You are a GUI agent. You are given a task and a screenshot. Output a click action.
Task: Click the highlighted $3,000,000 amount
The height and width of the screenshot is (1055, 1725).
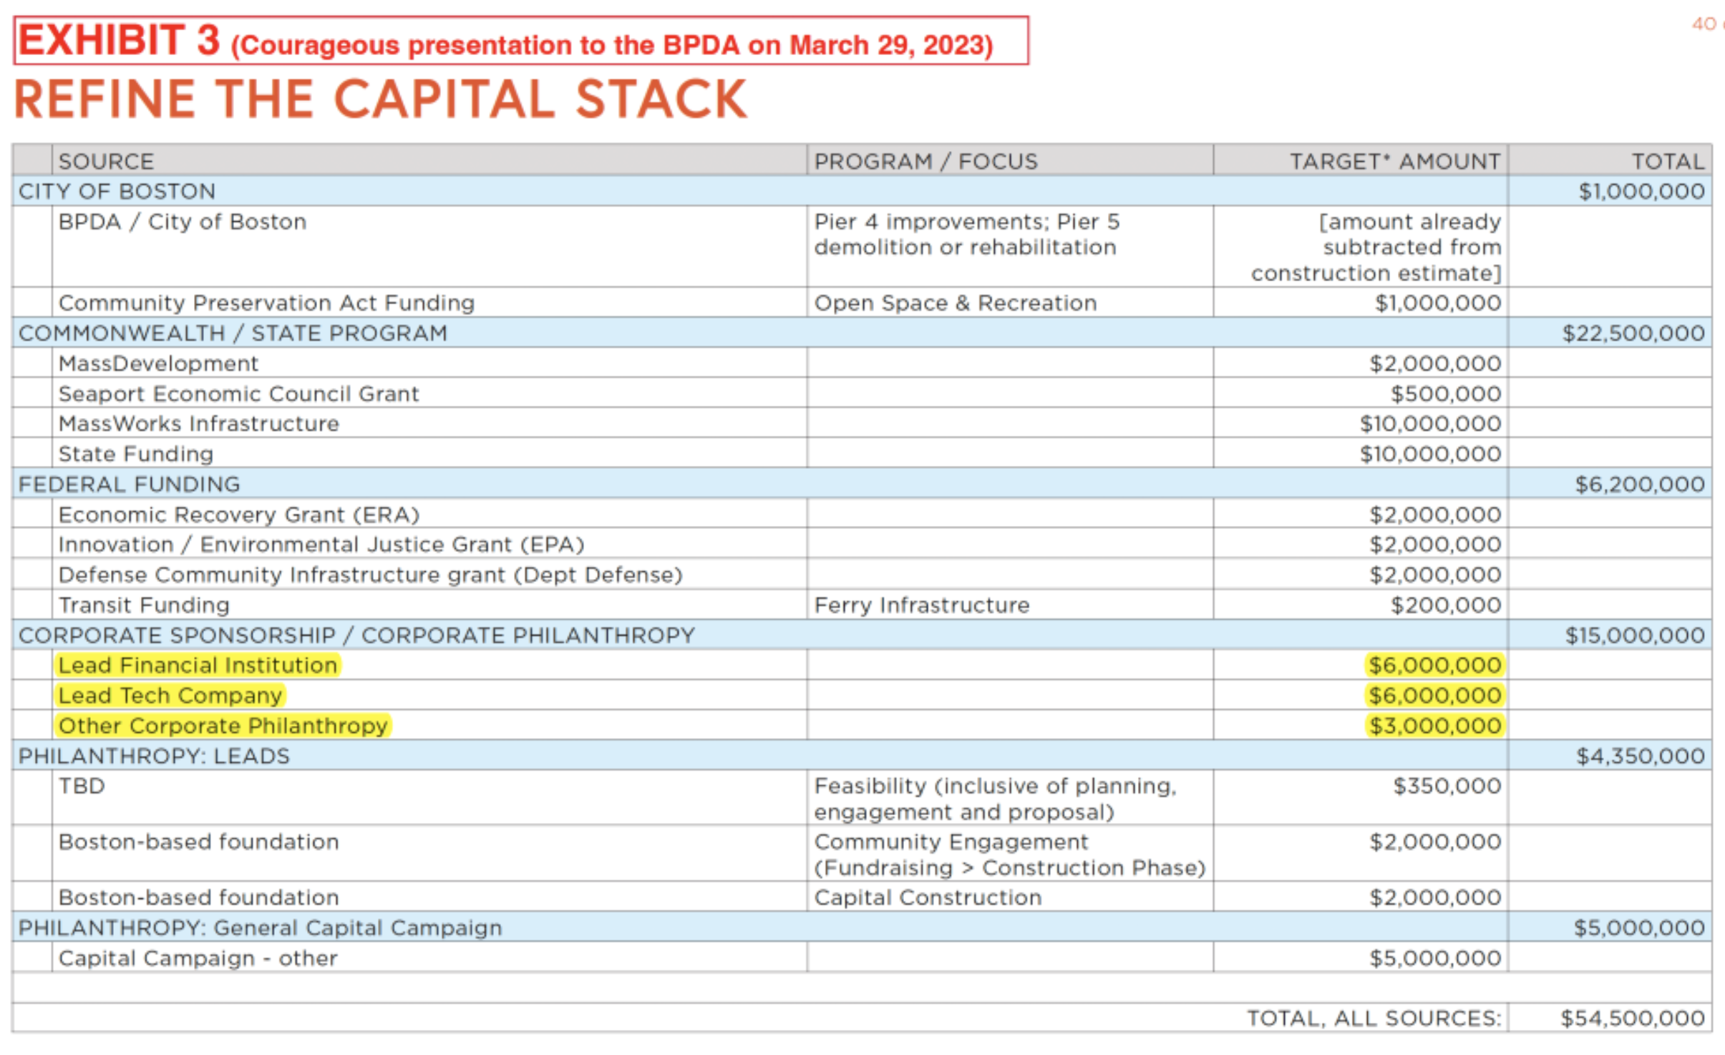(x=1434, y=726)
